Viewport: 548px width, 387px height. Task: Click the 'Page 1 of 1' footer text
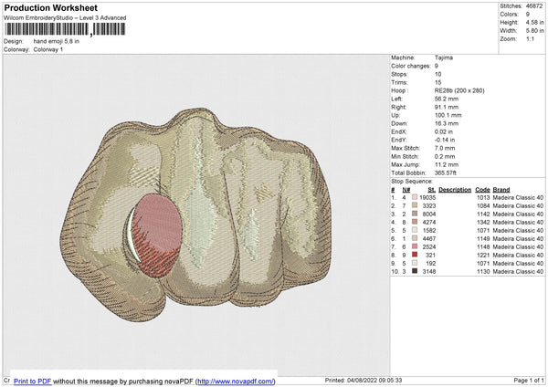point(529,381)
